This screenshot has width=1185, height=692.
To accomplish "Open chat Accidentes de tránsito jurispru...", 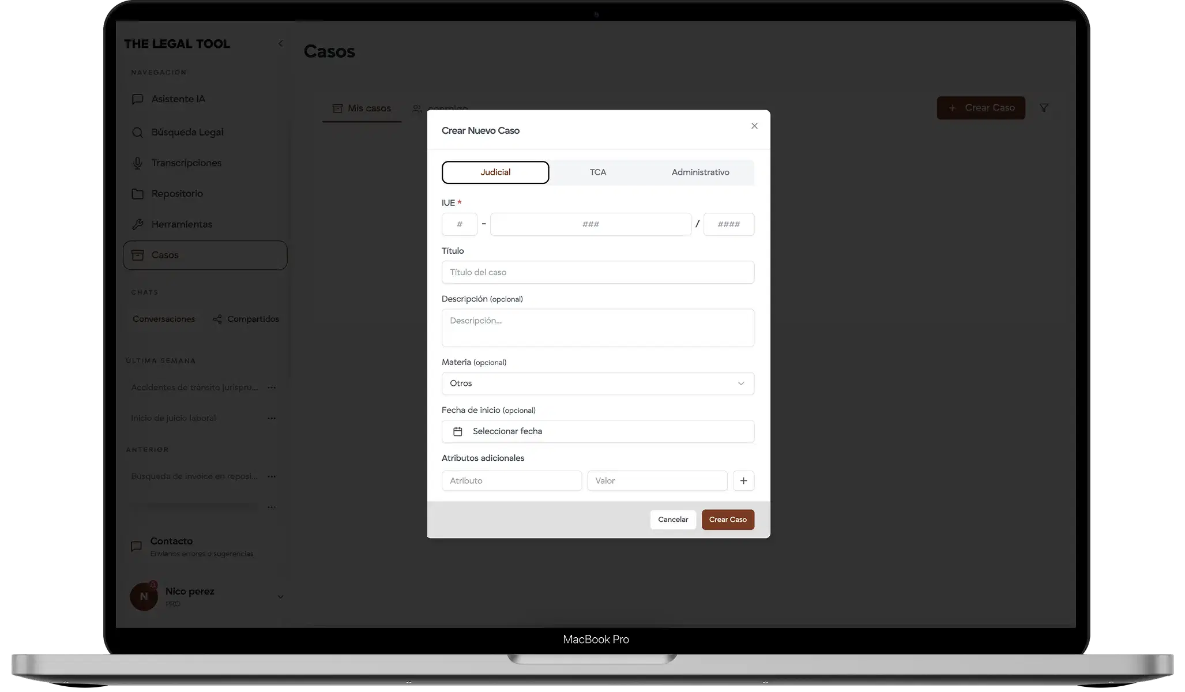I will (x=194, y=388).
